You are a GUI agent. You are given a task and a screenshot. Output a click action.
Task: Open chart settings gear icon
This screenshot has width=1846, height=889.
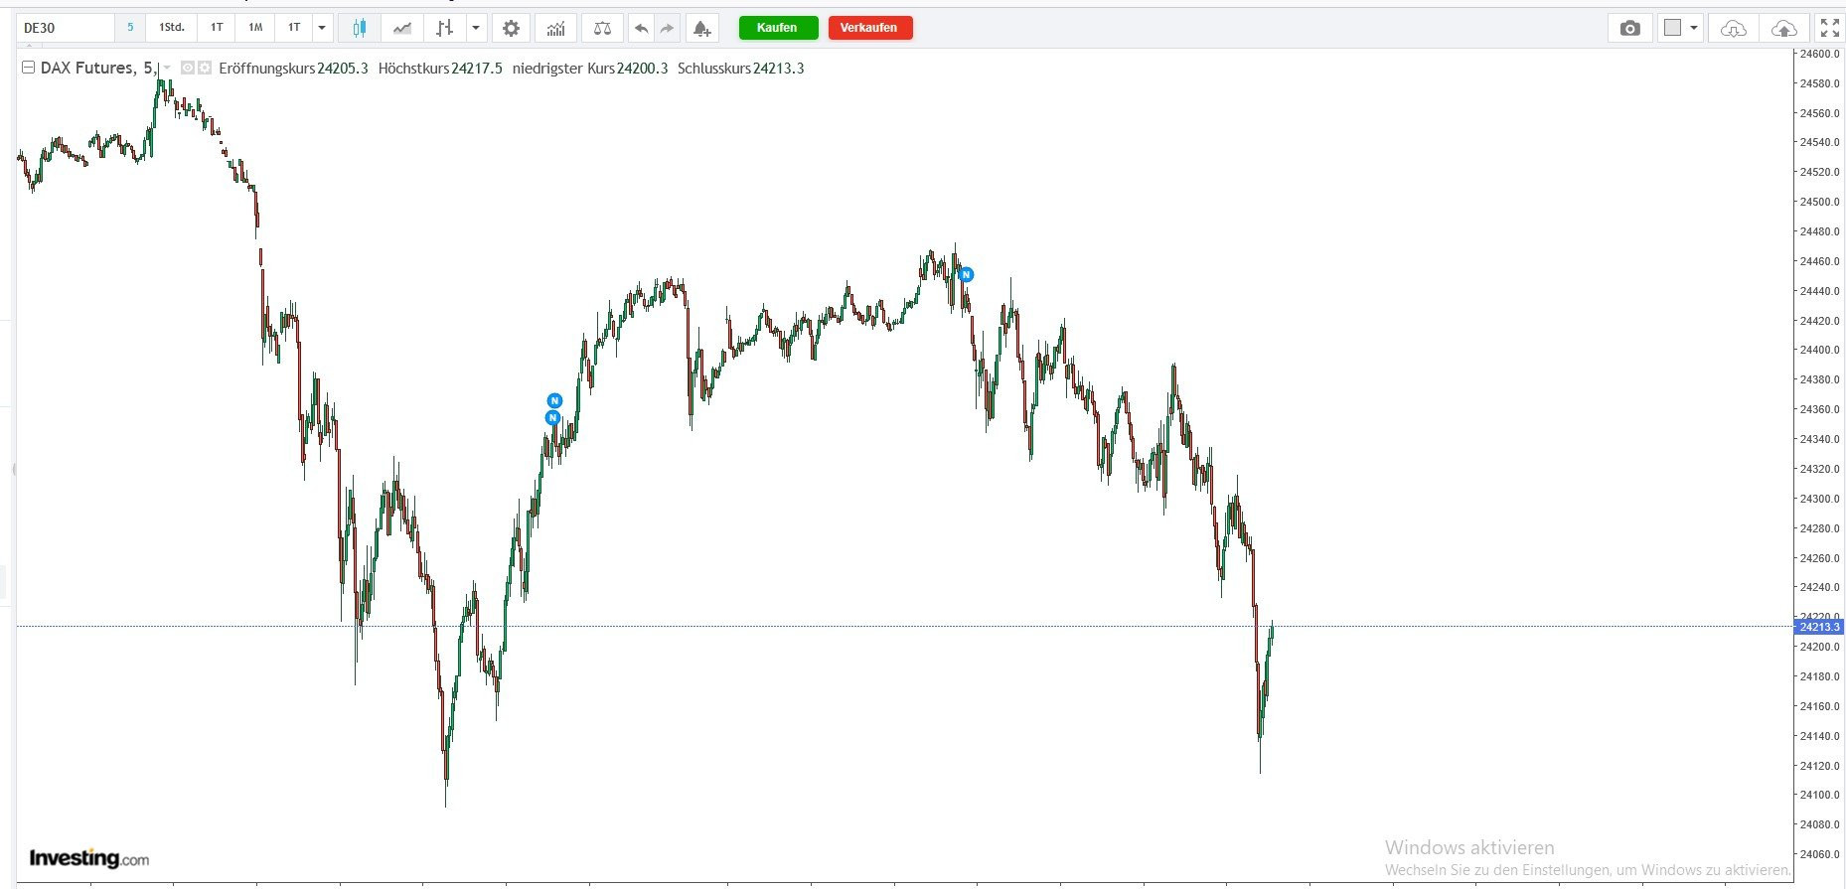tap(511, 28)
